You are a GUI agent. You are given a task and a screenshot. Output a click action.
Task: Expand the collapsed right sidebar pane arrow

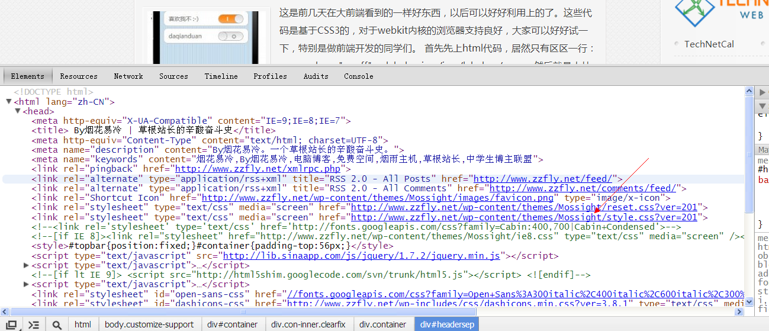click(762, 92)
